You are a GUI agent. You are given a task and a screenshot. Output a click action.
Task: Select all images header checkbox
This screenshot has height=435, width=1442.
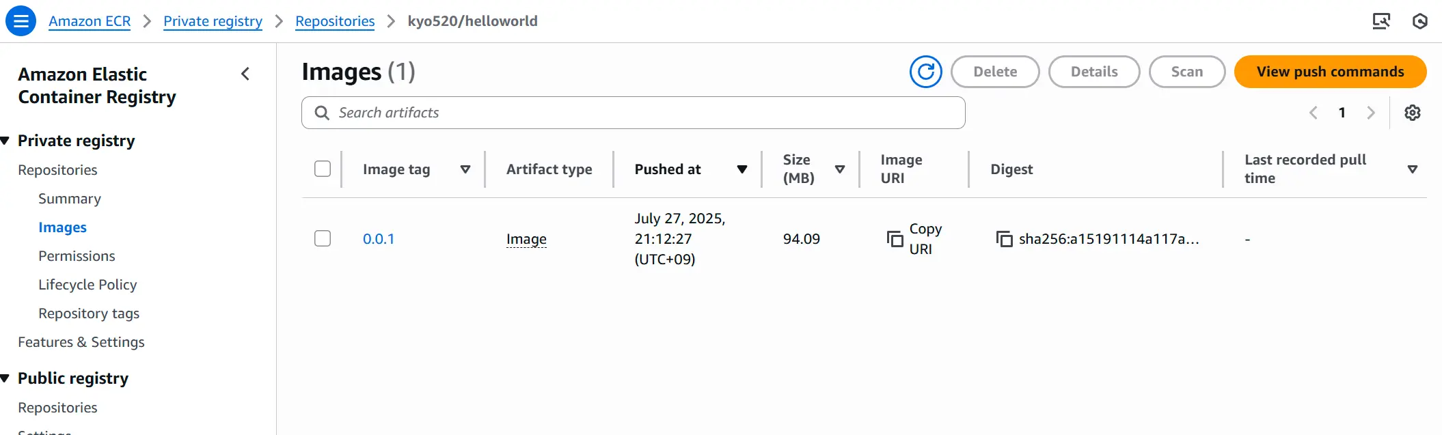click(x=323, y=169)
